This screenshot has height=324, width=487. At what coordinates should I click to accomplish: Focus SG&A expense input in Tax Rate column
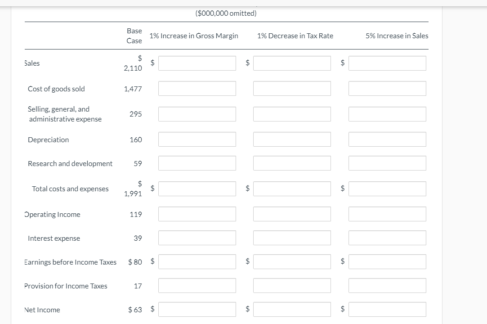[292, 114]
